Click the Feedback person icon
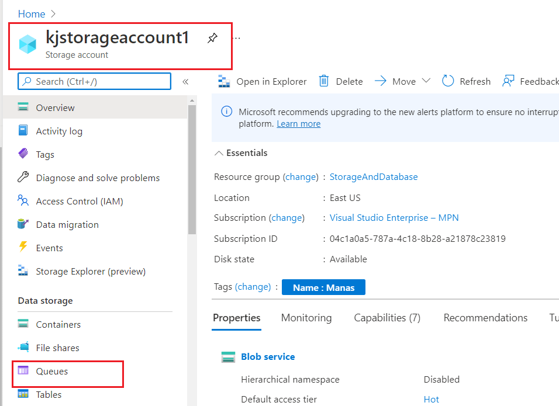559x406 pixels. coord(508,81)
